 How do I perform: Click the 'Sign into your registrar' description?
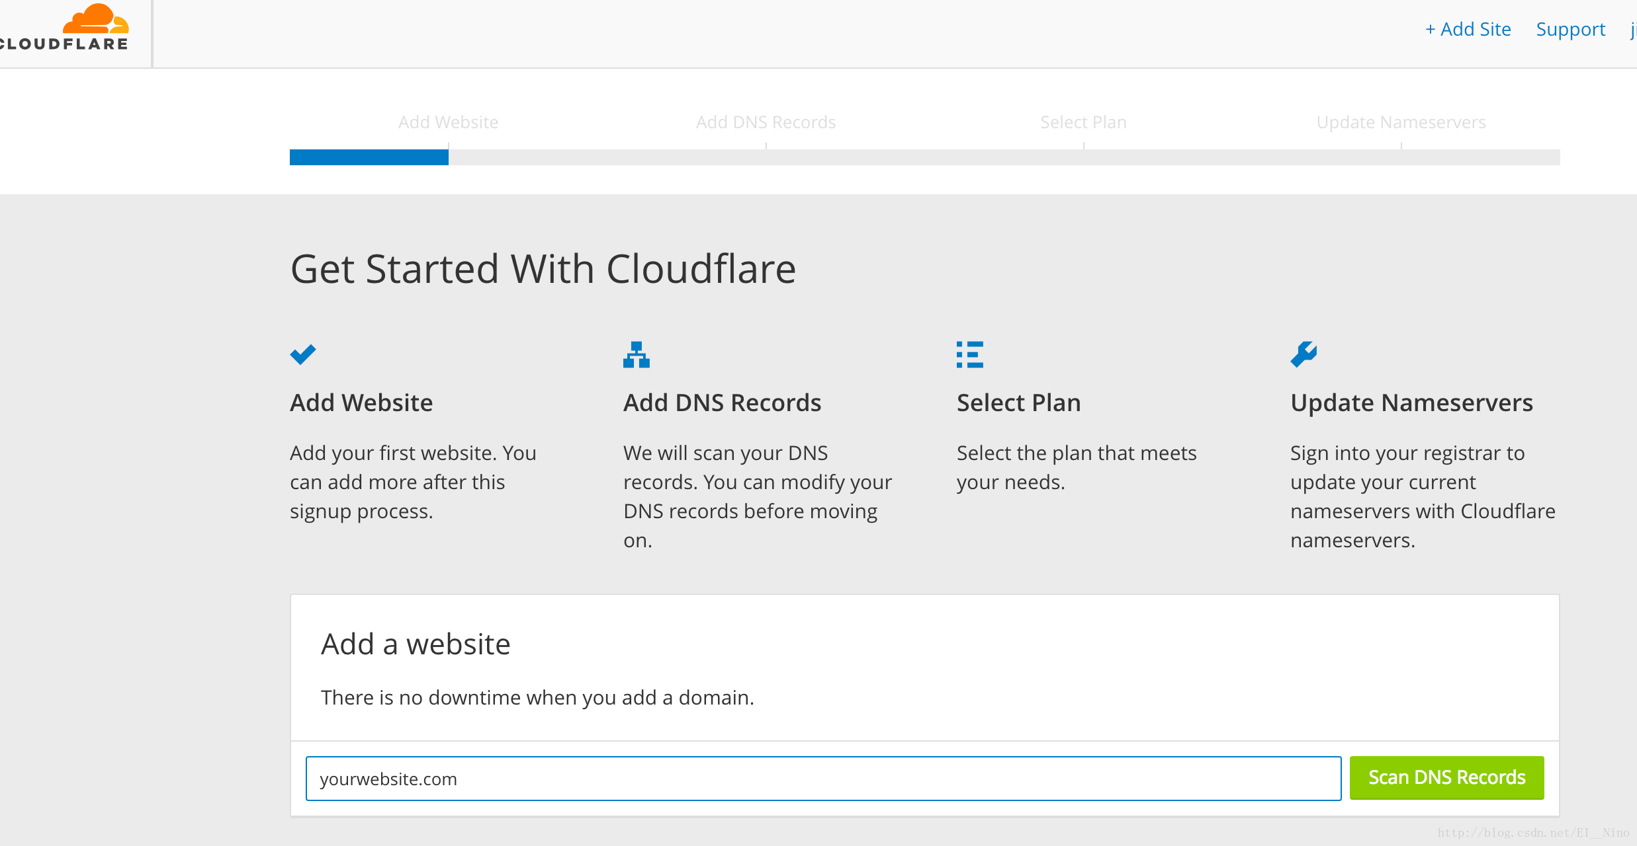coord(1423,496)
